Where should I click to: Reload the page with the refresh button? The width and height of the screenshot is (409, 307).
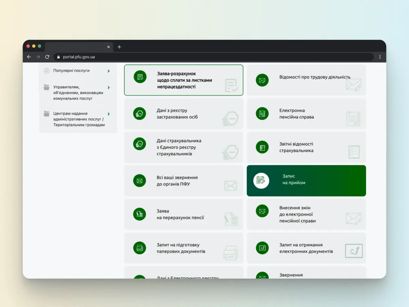[x=47, y=57]
